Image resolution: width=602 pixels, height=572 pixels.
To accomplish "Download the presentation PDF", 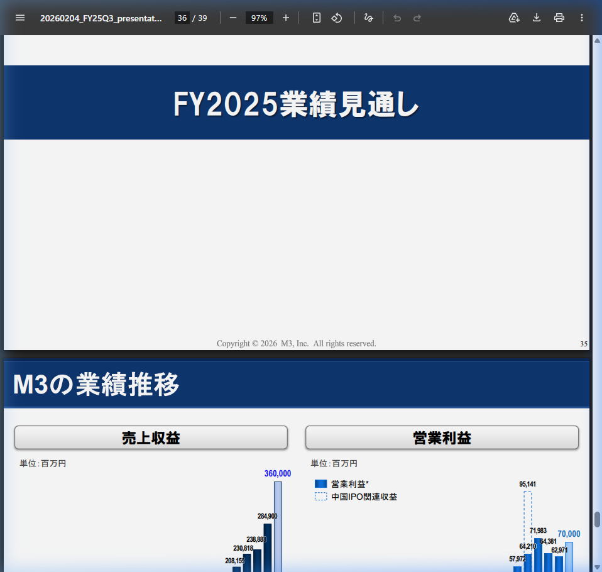I will pyautogui.click(x=537, y=18).
